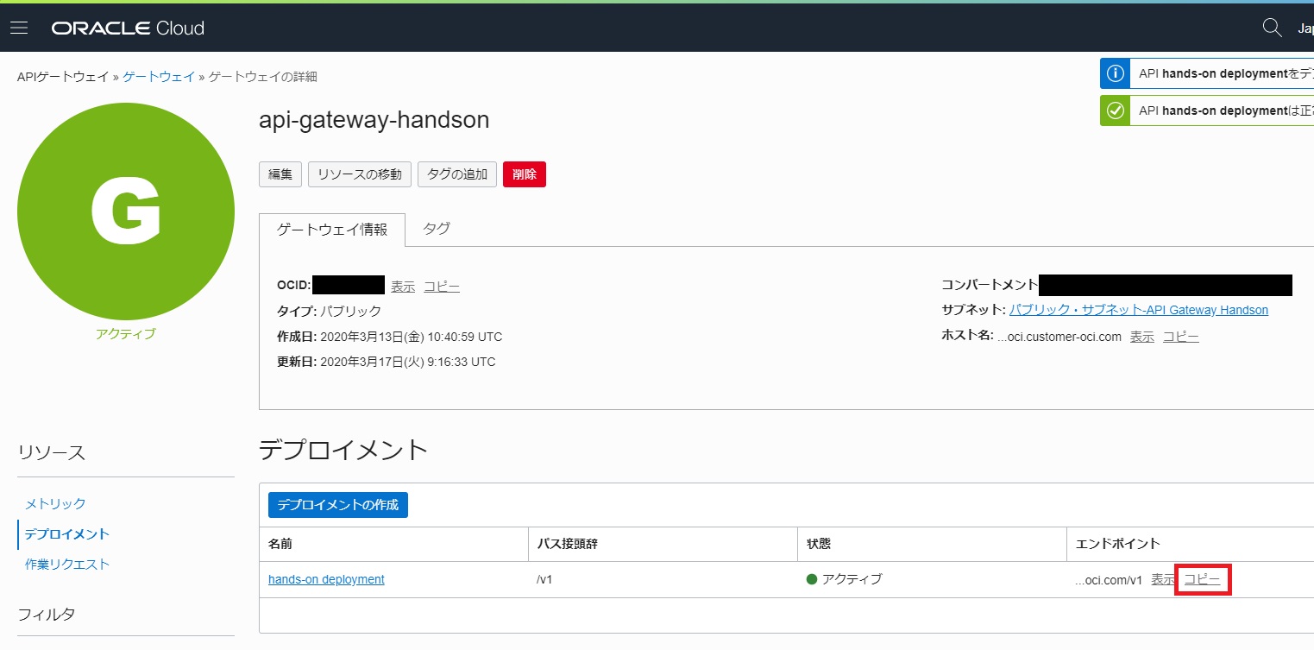
Task: Copy the OCID value
Action: [441, 287]
